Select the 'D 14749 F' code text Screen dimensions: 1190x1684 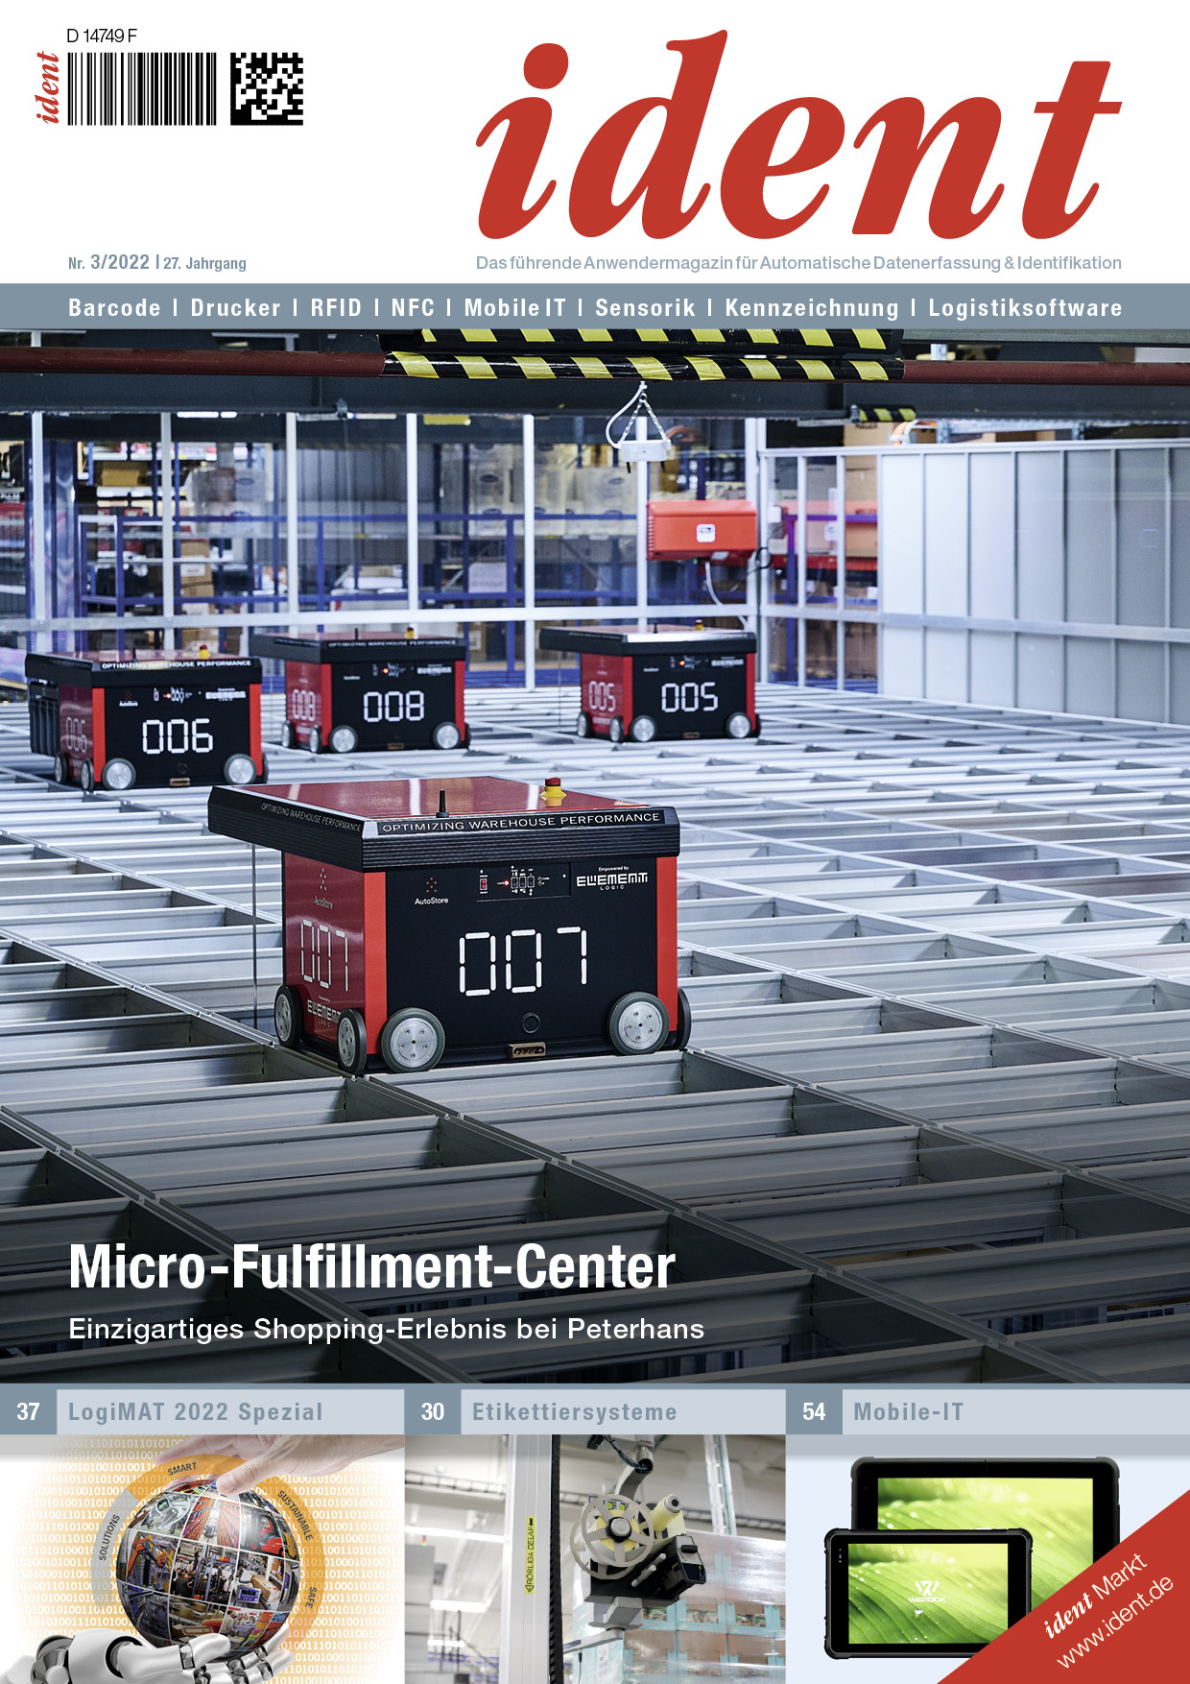[102, 36]
